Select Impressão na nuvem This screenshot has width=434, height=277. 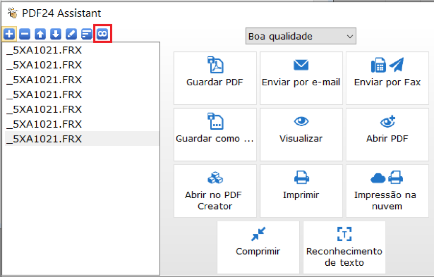click(x=387, y=191)
